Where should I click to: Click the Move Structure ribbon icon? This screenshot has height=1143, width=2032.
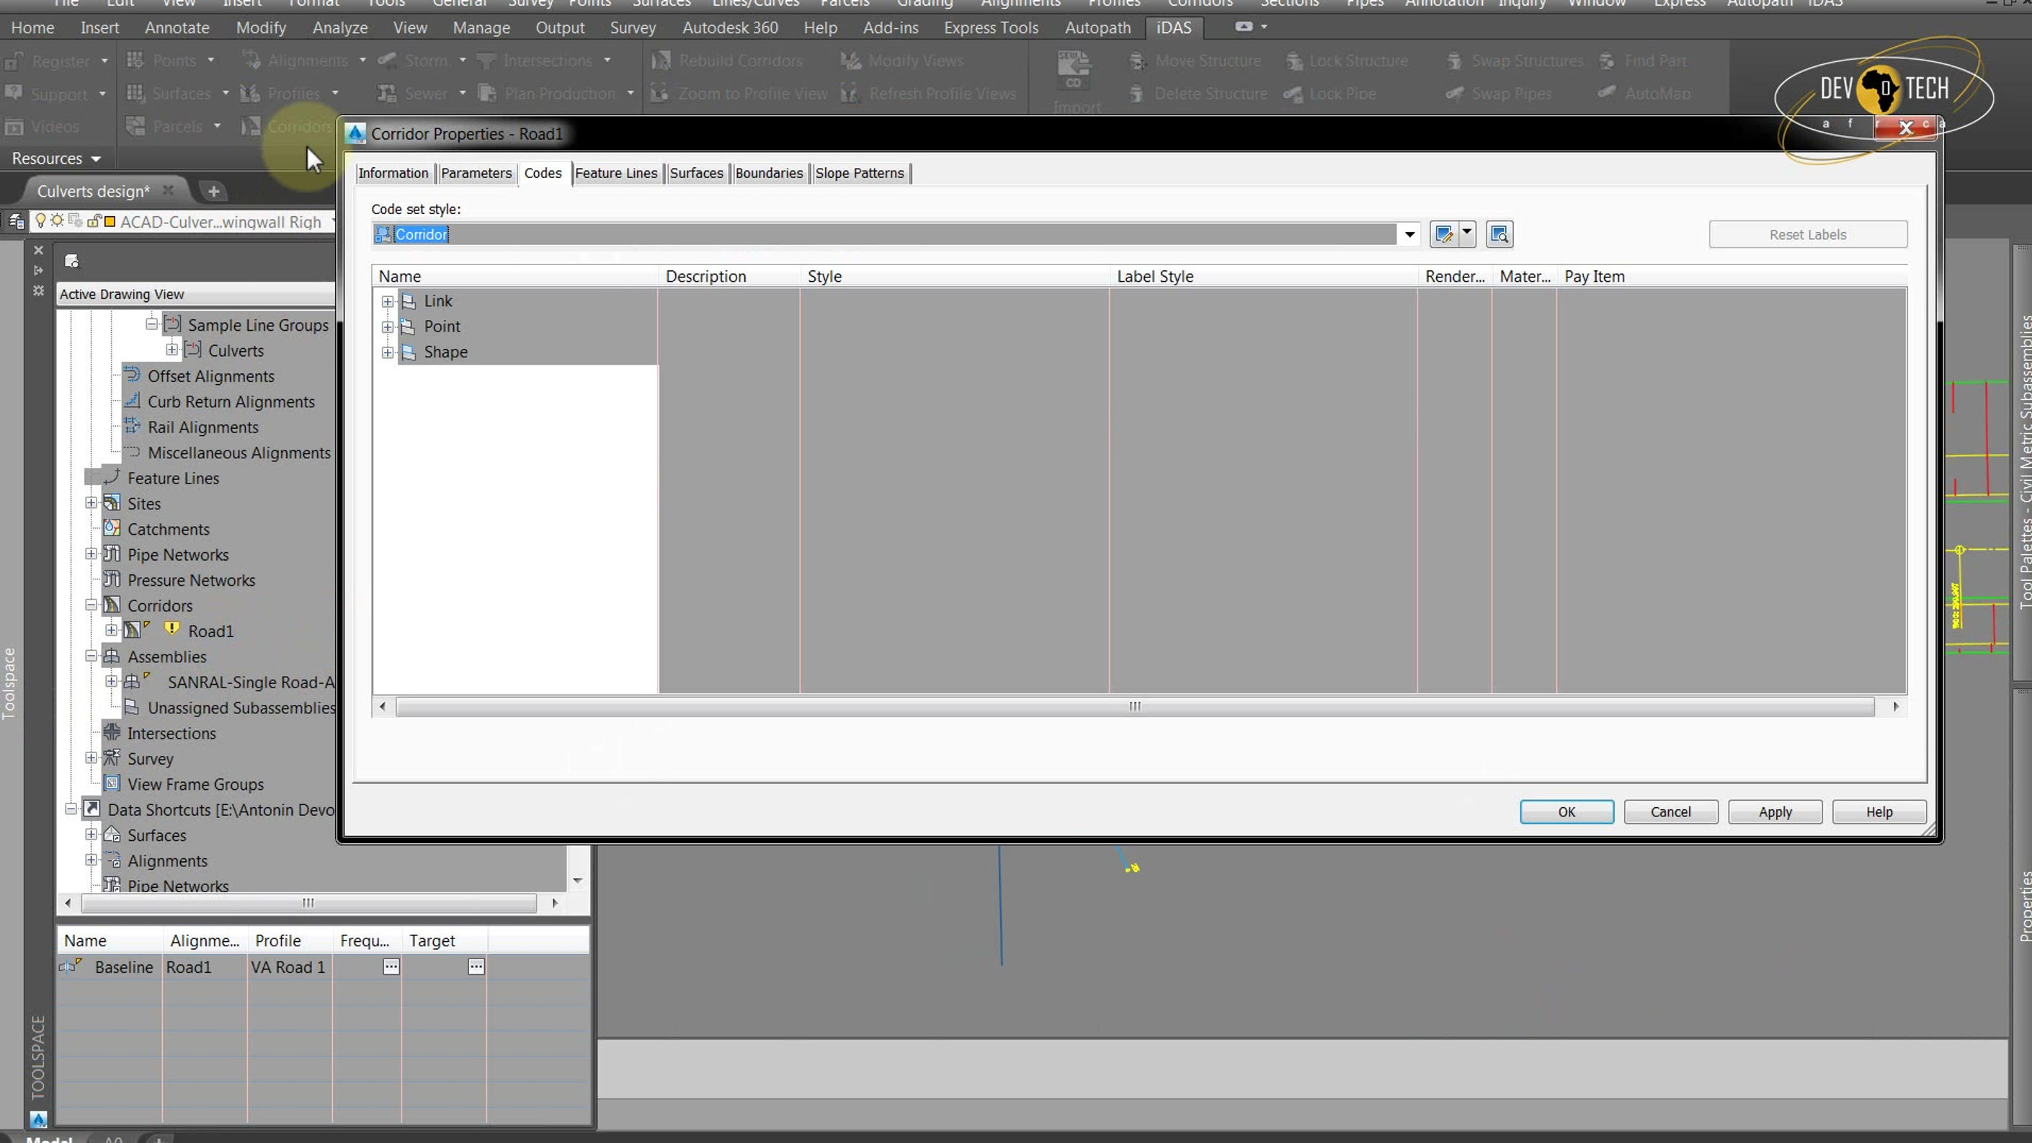tap(1136, 61)
